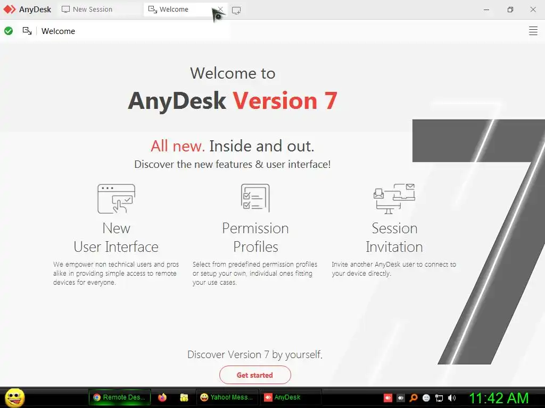
Task: Minimize the AnyDesk window
Action: tap(486, 10)
